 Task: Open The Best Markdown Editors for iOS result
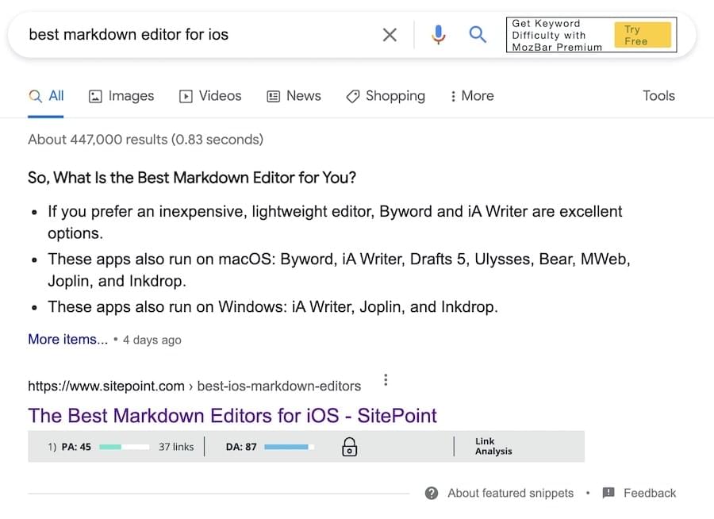click(x=232, y=415)
